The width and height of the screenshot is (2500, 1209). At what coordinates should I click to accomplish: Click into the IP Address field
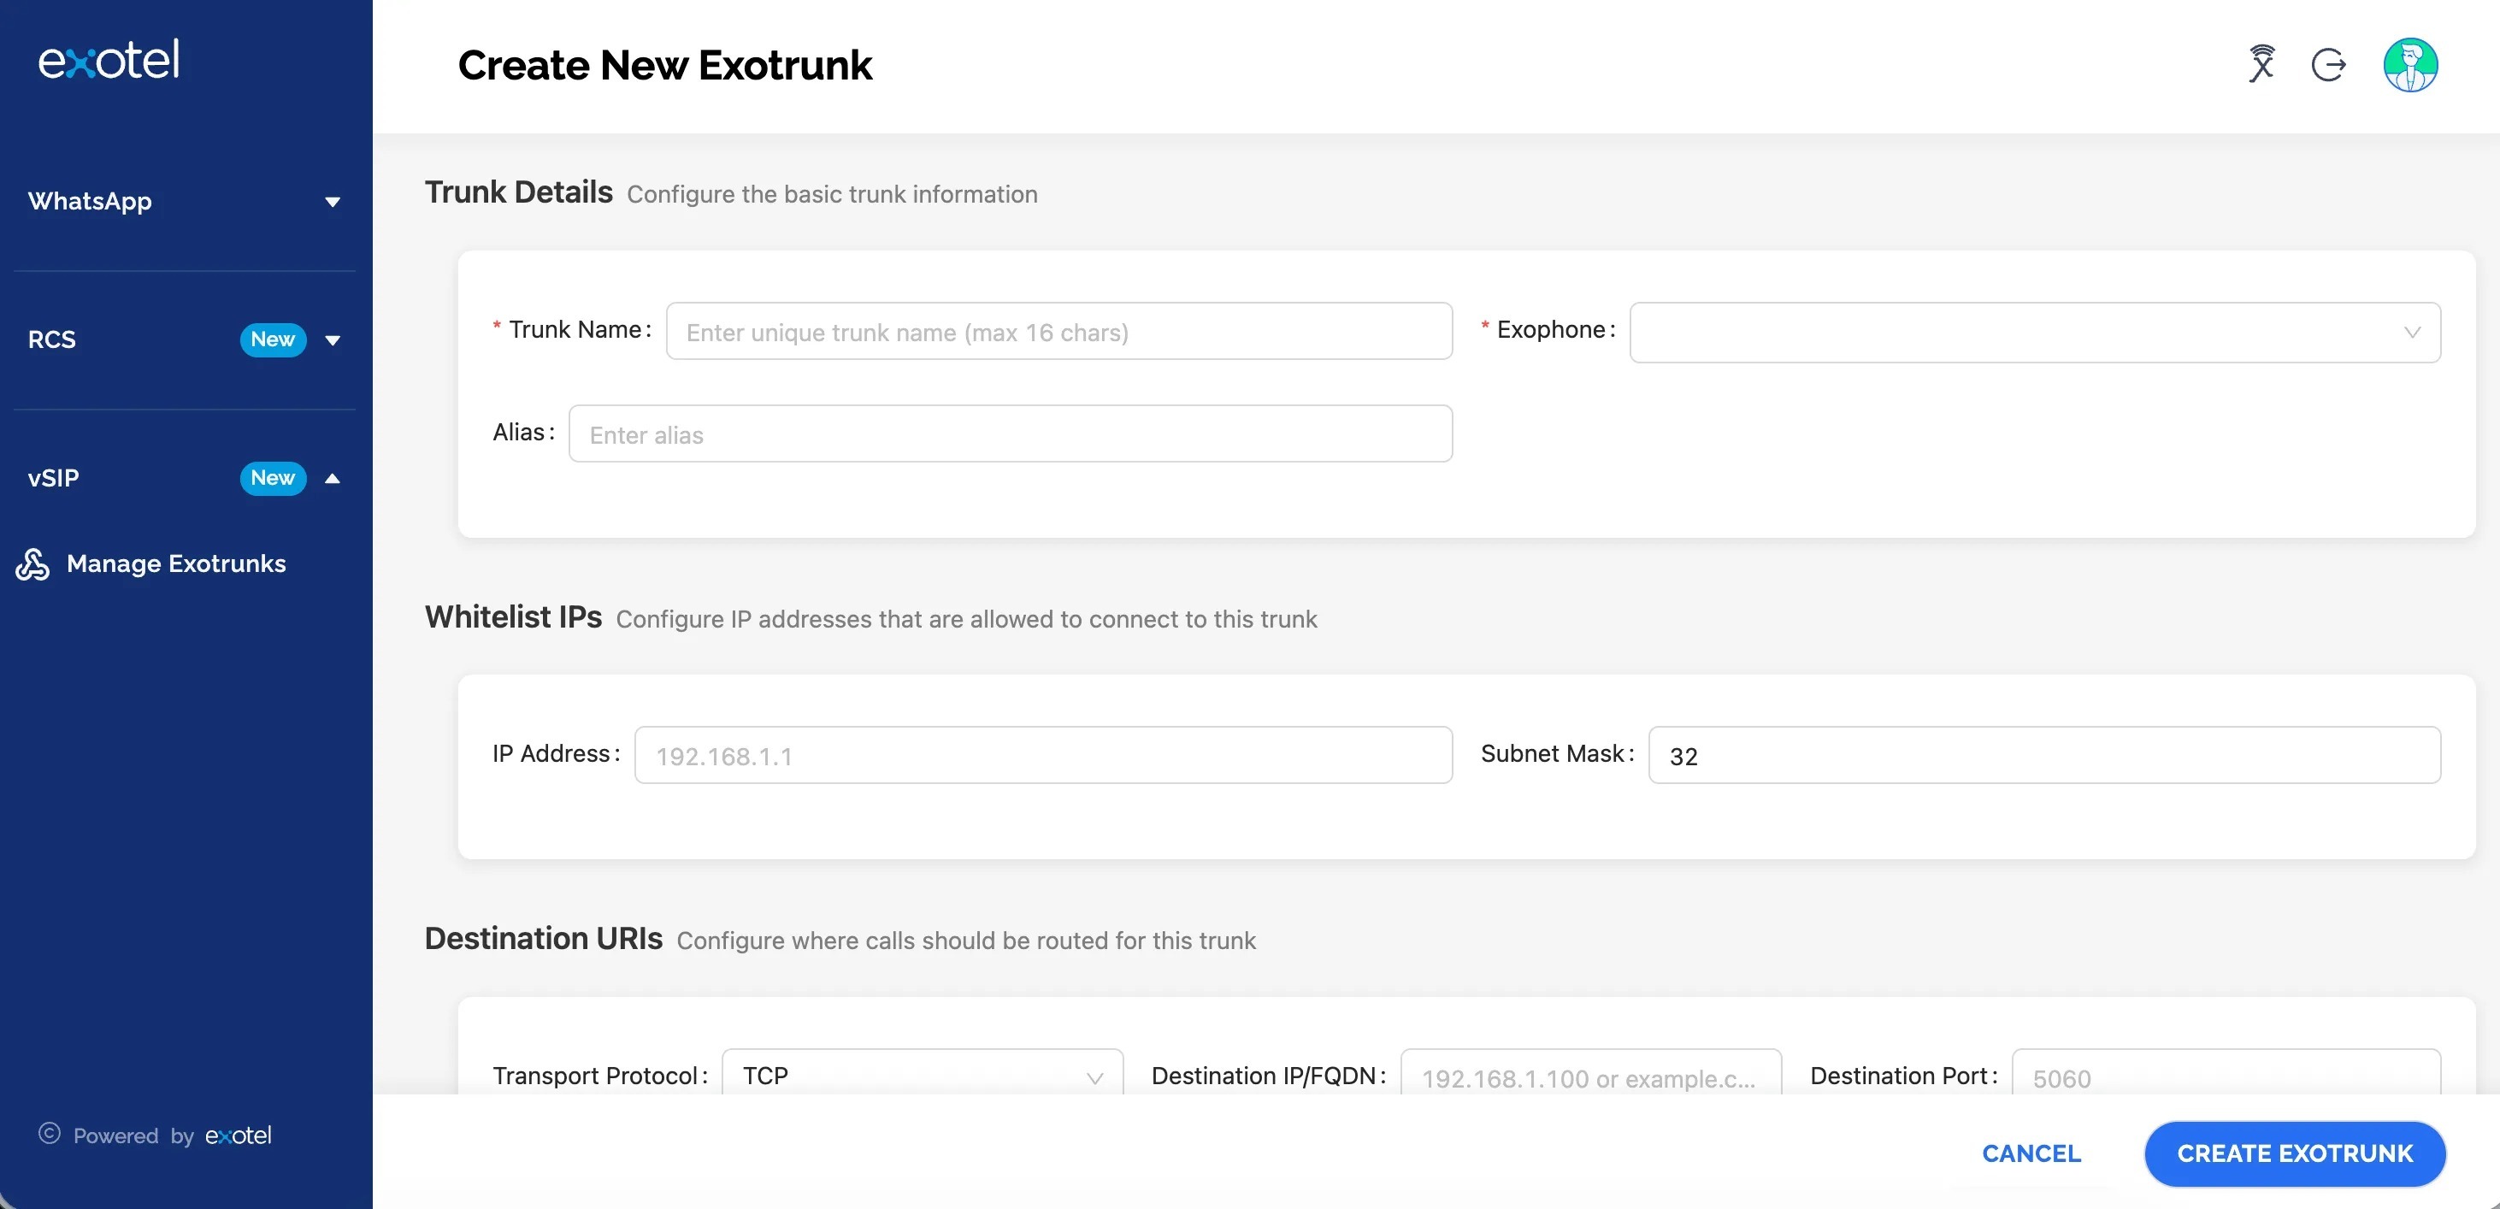point(1042,756)
